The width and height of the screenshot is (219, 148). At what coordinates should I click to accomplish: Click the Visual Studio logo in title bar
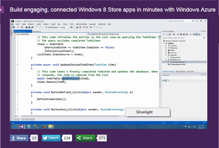pyautogui.click(x=13, y=21)
